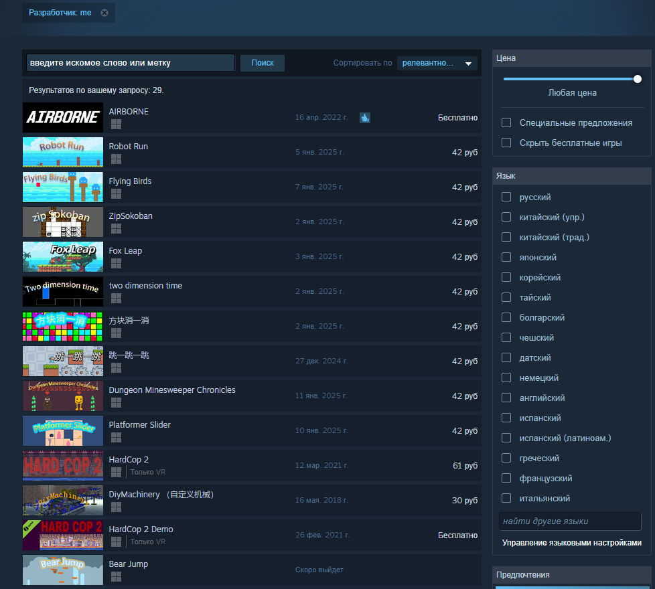
Task: Click the '61 руб' price of HardCop 2
Action: coord(465,465)
